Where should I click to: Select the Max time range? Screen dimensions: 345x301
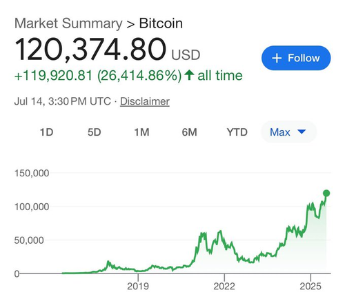coord(288,132)
